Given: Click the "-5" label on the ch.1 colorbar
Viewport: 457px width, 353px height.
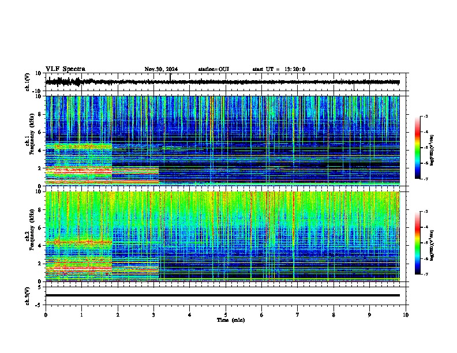Looking at the screenshot, I should (x=425, y=148).
